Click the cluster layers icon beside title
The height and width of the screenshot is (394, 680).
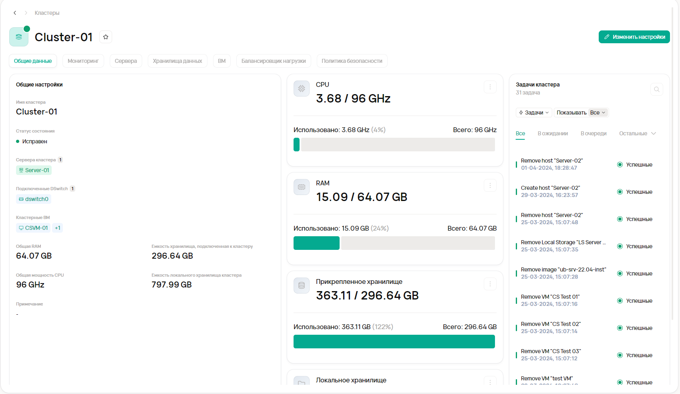pos(19,37)
